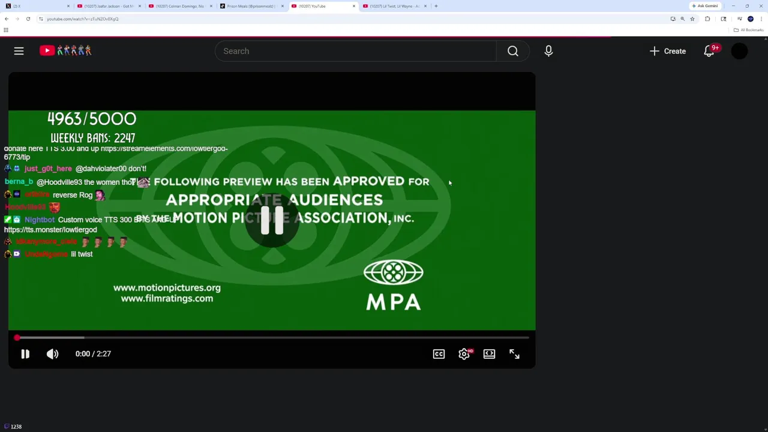The image size is (768, 432).
Task: Start voice search with microphone icon
Action: (x=548, y=51)
